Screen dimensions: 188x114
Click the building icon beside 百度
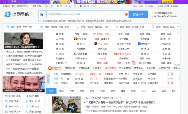click(117, 27)
